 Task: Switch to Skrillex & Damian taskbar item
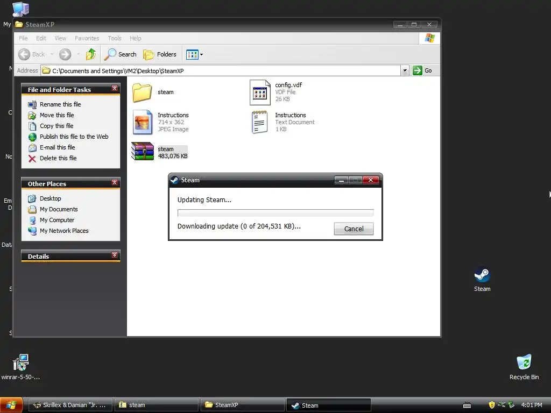tap(70, 405)
